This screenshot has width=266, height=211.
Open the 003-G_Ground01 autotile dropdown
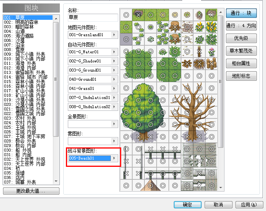point(114,70)
